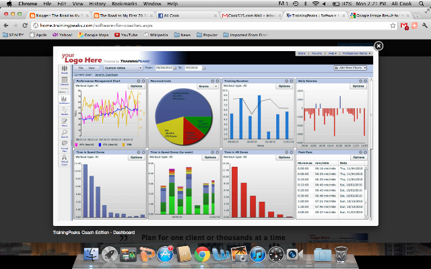Open the Gmail extension icon in Chrome
431x269 pixels.
(404, 26)
